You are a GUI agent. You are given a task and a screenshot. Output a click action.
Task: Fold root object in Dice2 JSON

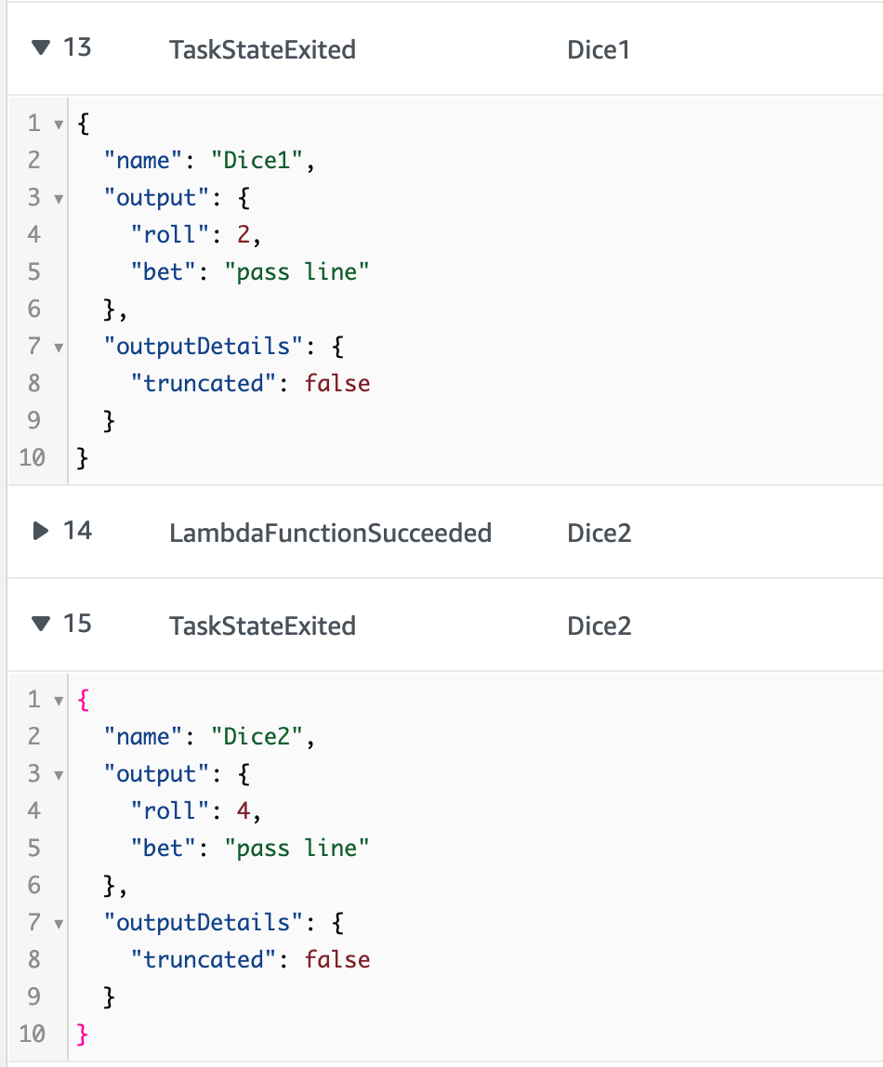pyautogui.click(x=59, y=701)
